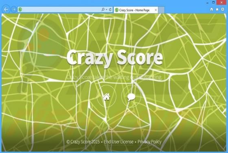Go back with the browser Back arrow
This screenshot has height=153, width=228.
tap(6, 9)
